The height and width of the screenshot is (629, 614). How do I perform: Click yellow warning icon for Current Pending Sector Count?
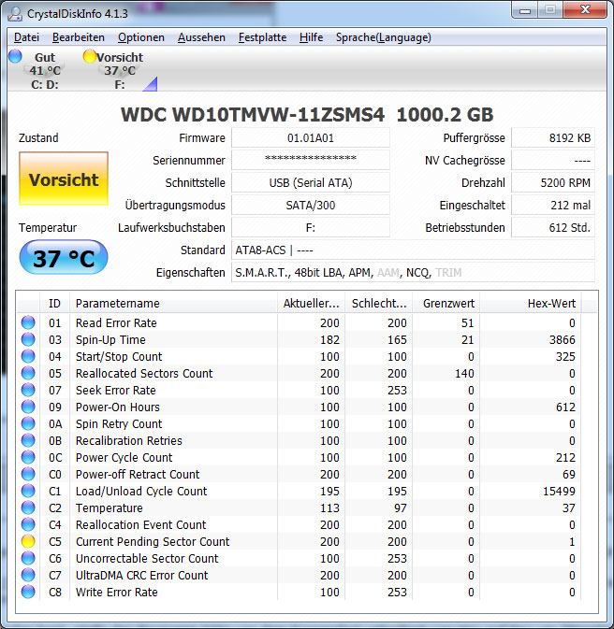(28, 541)
